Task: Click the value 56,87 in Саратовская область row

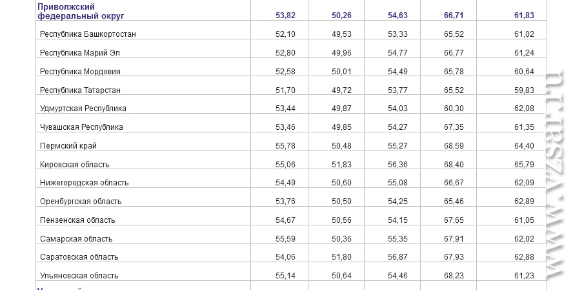Action: tap(397, 256)
